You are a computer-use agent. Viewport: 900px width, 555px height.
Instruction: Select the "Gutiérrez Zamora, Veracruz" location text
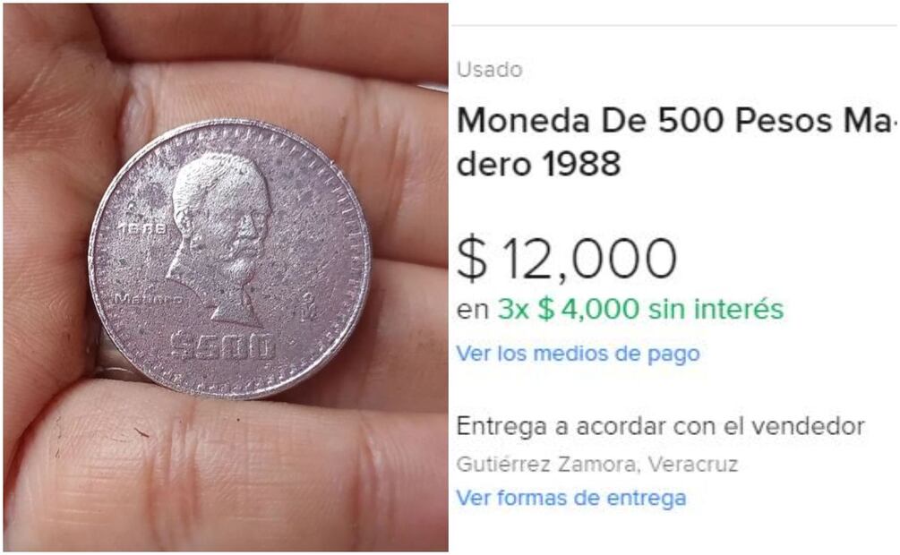coord(597,464)
